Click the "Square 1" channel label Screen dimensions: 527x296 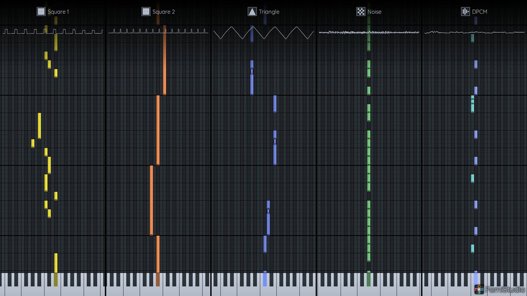click(58, 12)
